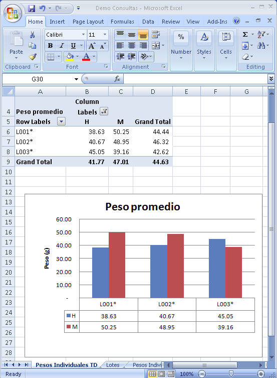Set Top Align vertical alignment
Viewport: 277px width, 378px height.
click(x=120, y=35)
